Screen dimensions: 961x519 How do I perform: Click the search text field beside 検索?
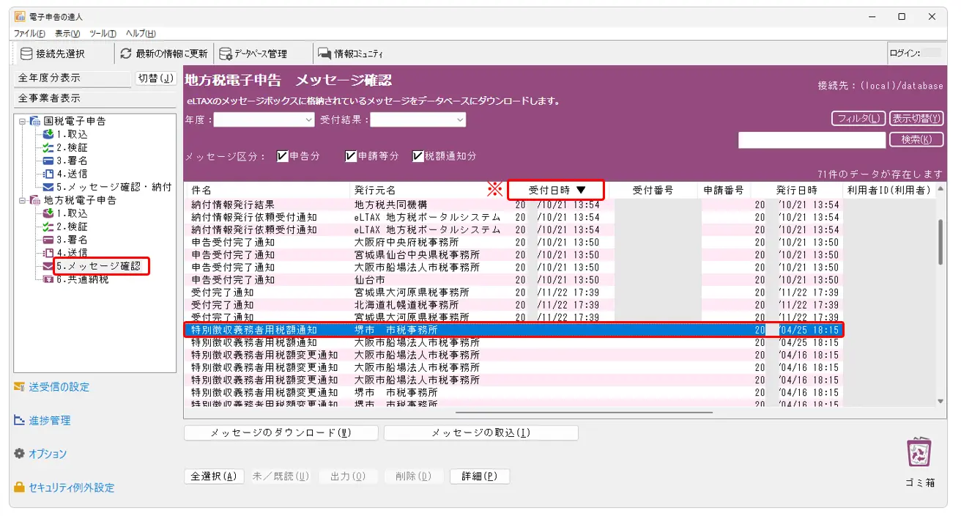[x=812, y=140]
